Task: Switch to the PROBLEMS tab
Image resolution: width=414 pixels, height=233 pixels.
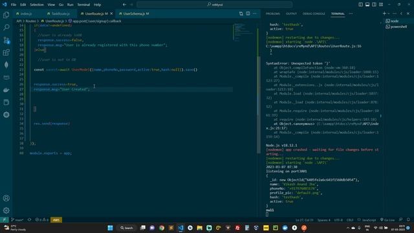Action: click(273, 14)
